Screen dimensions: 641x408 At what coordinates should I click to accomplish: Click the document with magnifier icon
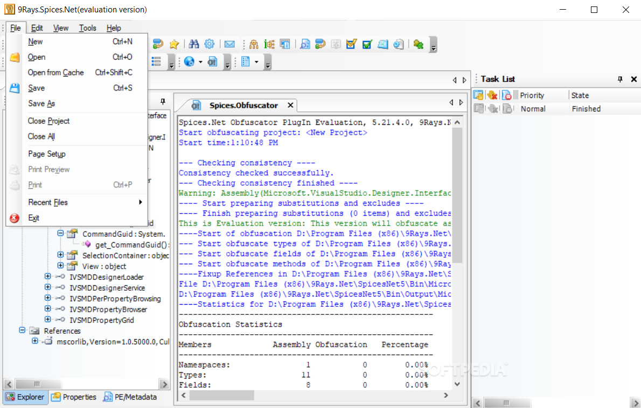[305, 44]
